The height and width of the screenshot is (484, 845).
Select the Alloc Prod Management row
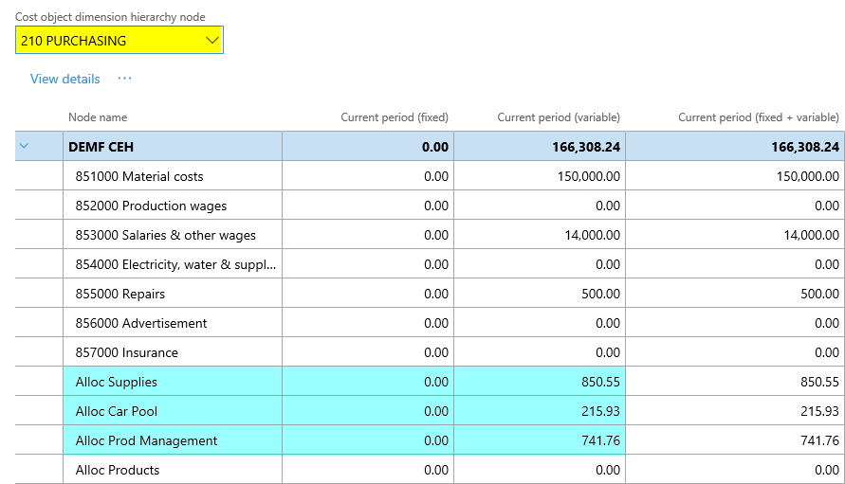[x=146, y=440]
